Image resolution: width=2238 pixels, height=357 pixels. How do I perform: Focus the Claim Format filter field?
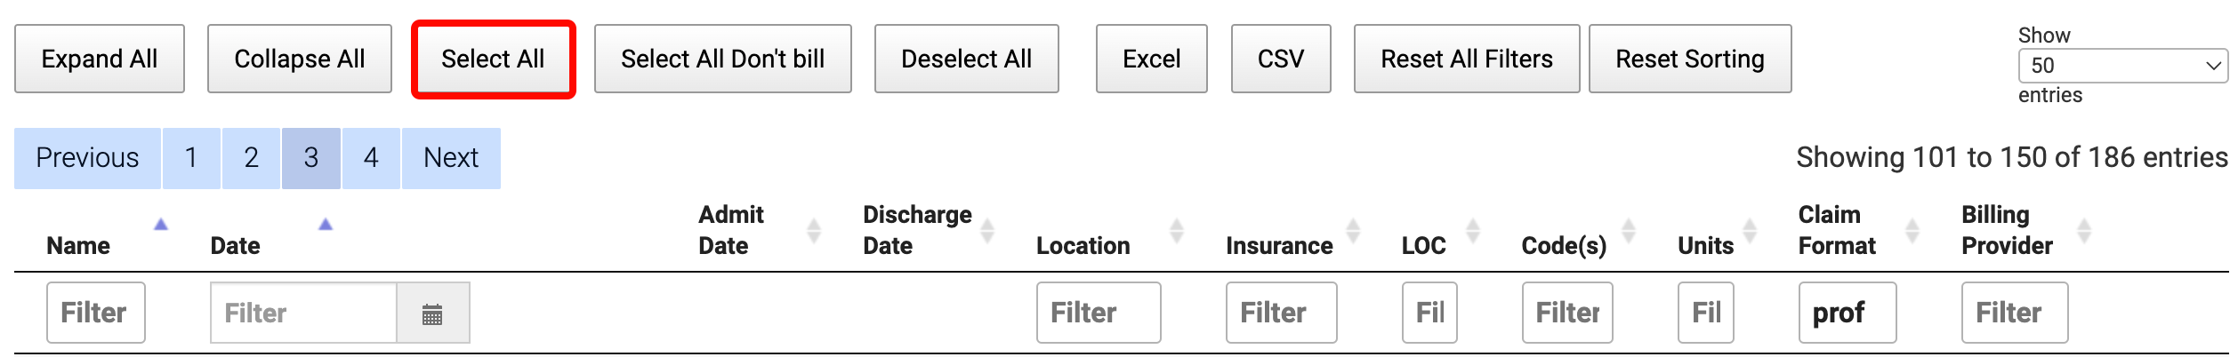click(x=1847, y=313)
